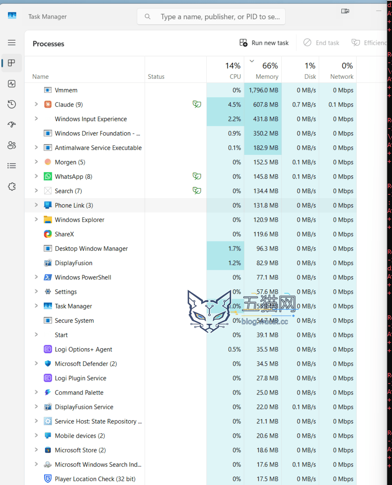392x485 pixels.
Task: Select Windows Driver Foundation row
Action: (x=190, y=133)
